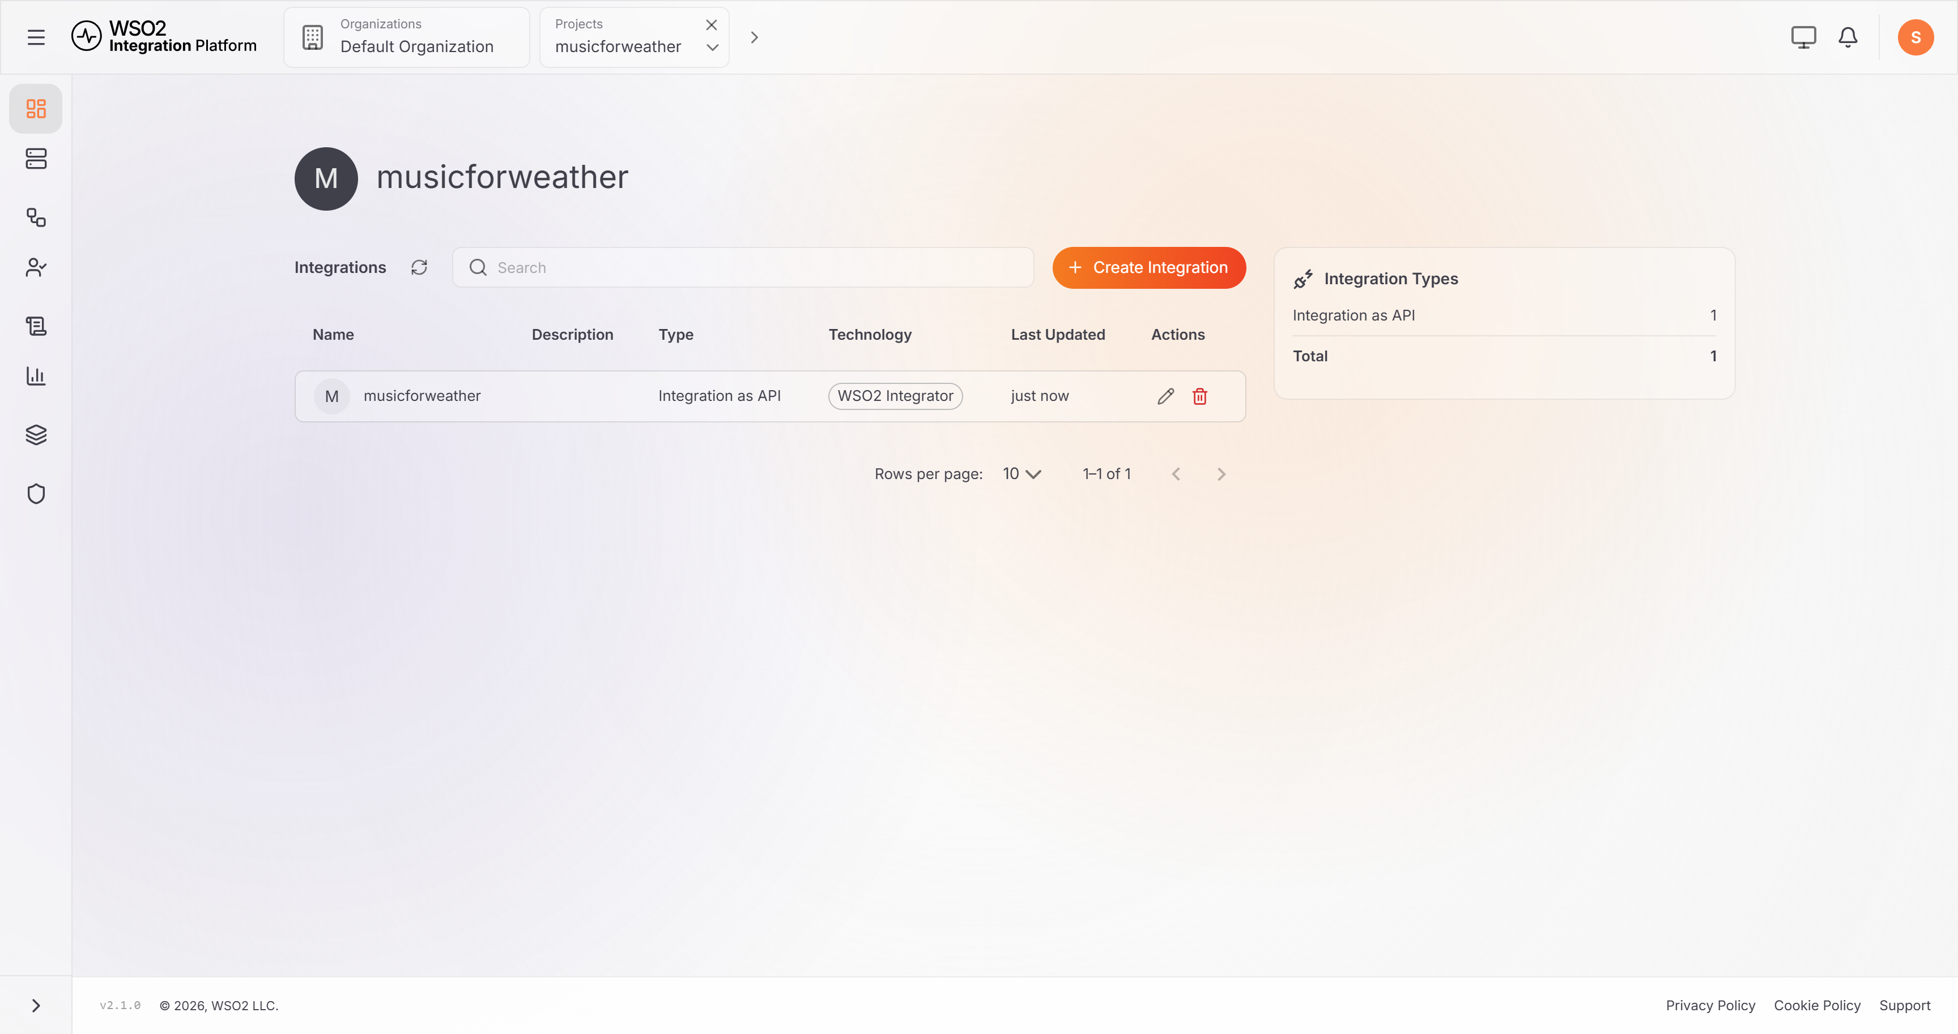Open the notifications bell
Screen dimensions: 1958x1034
1848,37
